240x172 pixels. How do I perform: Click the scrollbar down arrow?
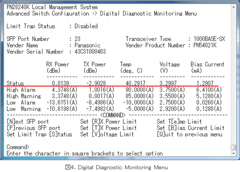(233, 153)
